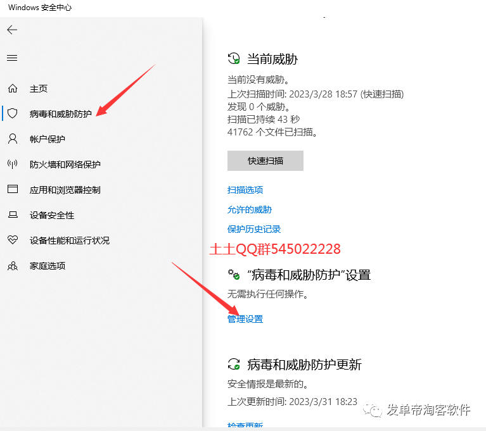Open 设备性能和运行状况 section

point(70,240)
